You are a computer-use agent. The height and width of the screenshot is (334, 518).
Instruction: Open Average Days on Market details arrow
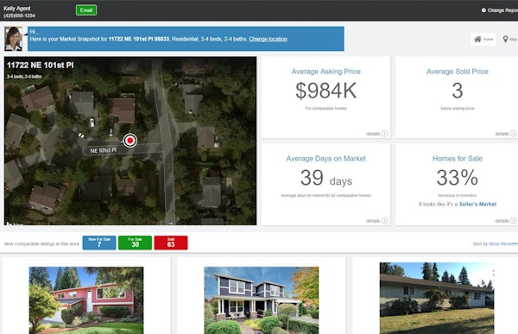(x=384, y=221)
